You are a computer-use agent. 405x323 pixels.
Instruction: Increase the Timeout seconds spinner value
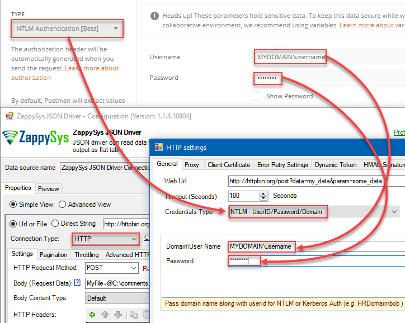tap(263, 193)
